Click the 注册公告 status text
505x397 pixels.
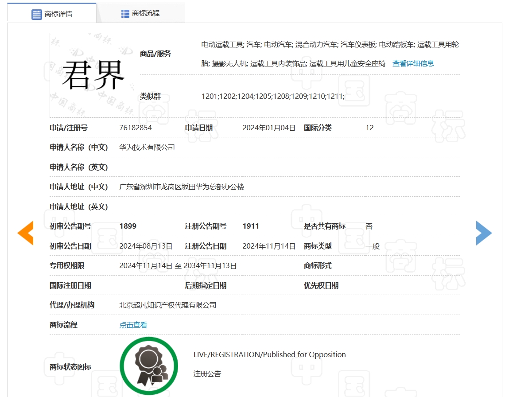(x=208, y=374)
